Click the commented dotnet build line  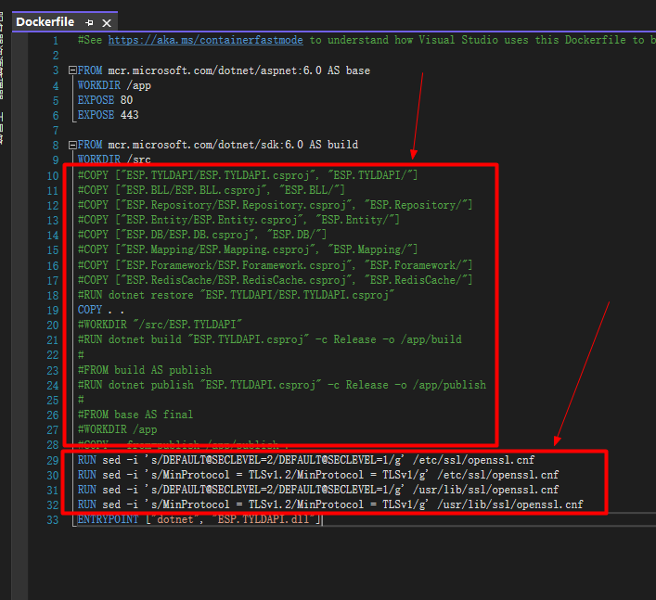click(x=270, y=339)
